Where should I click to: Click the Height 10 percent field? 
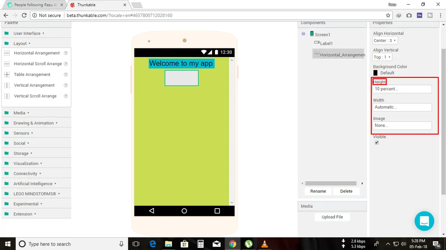click(402, 89)
